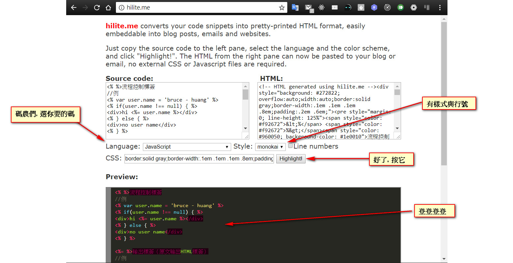This screenshot has height=263, width=513.
Task: Open the Google Translate extension
Action: (x=295, y=8)
